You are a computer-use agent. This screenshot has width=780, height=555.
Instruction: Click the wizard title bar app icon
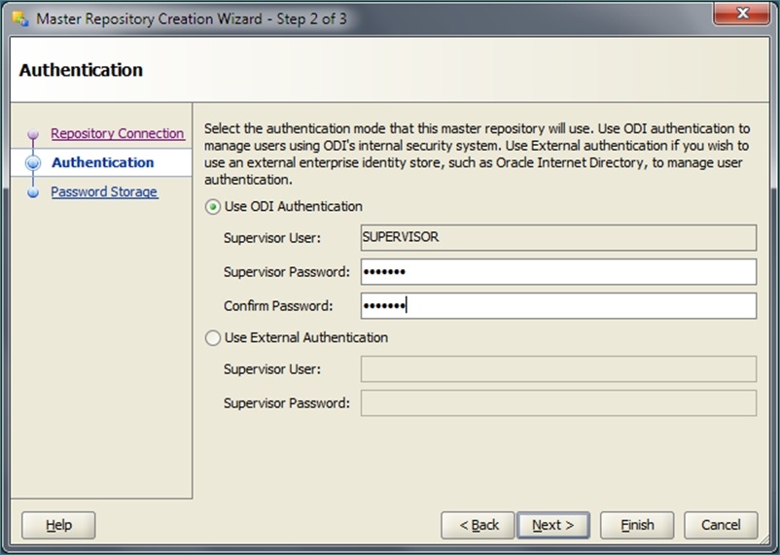click(20, 18)
